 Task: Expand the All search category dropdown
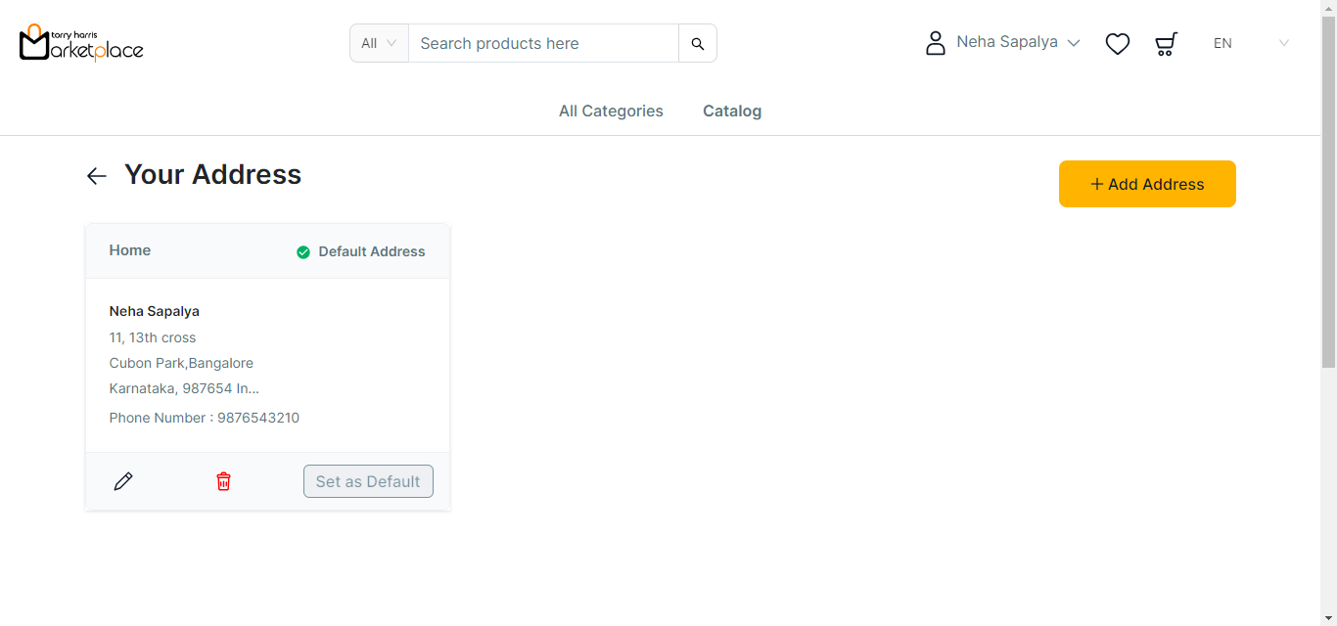tap(379, 43)
